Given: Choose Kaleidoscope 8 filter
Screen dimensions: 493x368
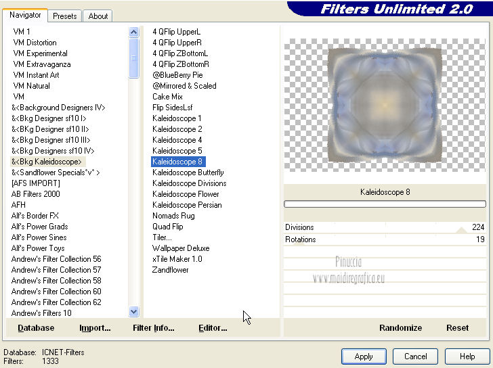Looking at the screenshot, I should [178, 162].
